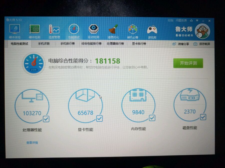Viewport: 225px width, 168px height.
Task: Switch to 手机评测 tab
Action: (43, 44)
